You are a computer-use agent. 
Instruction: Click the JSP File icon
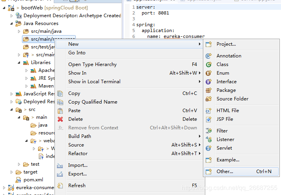(209, 119)
